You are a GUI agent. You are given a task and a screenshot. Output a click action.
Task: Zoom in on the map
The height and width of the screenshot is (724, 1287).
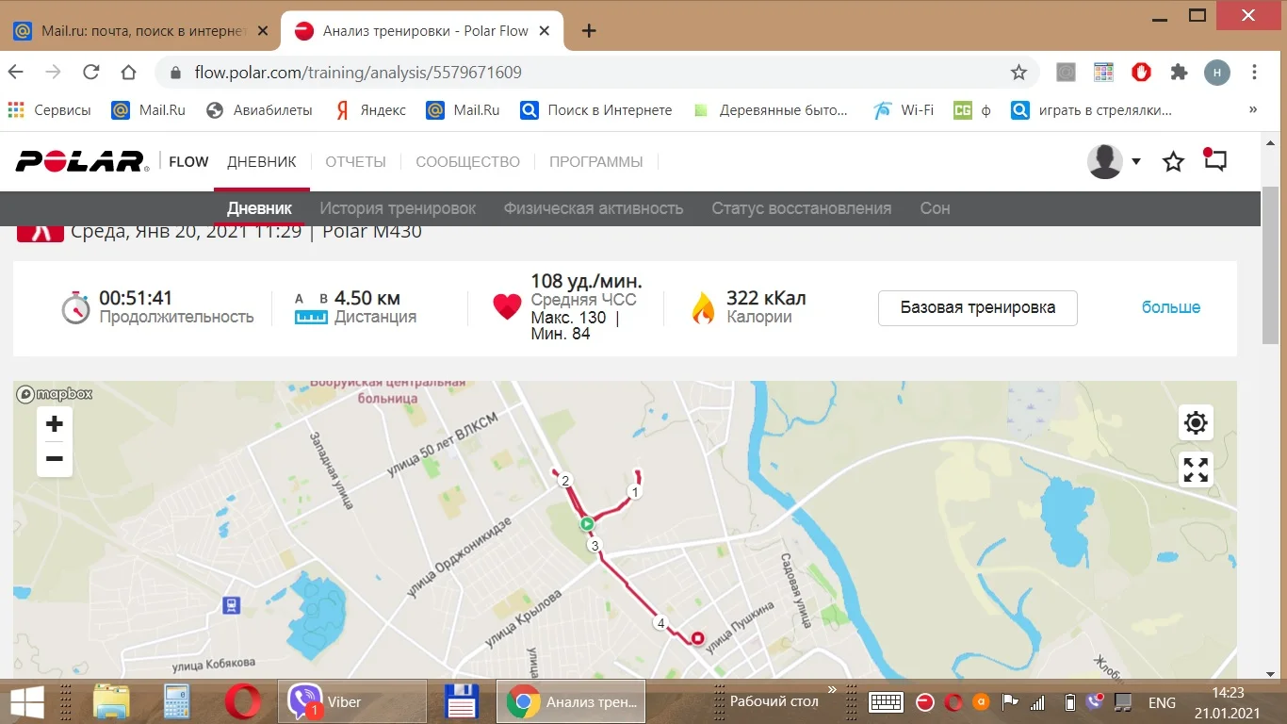[x=55, y=424]
